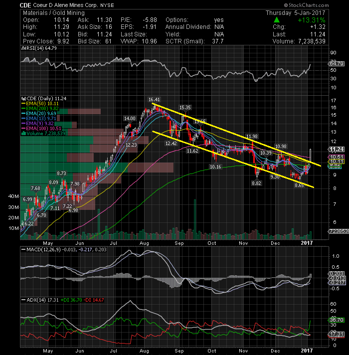Click the 7.68 price annotation
Image resolution: width=349 pixels, height=355 pixels.
click(x=35, y=188)
